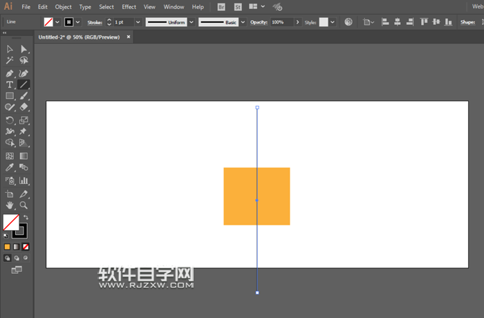
Task: Open the stroke weight dropdown
Action: click(x=138, y=22)
